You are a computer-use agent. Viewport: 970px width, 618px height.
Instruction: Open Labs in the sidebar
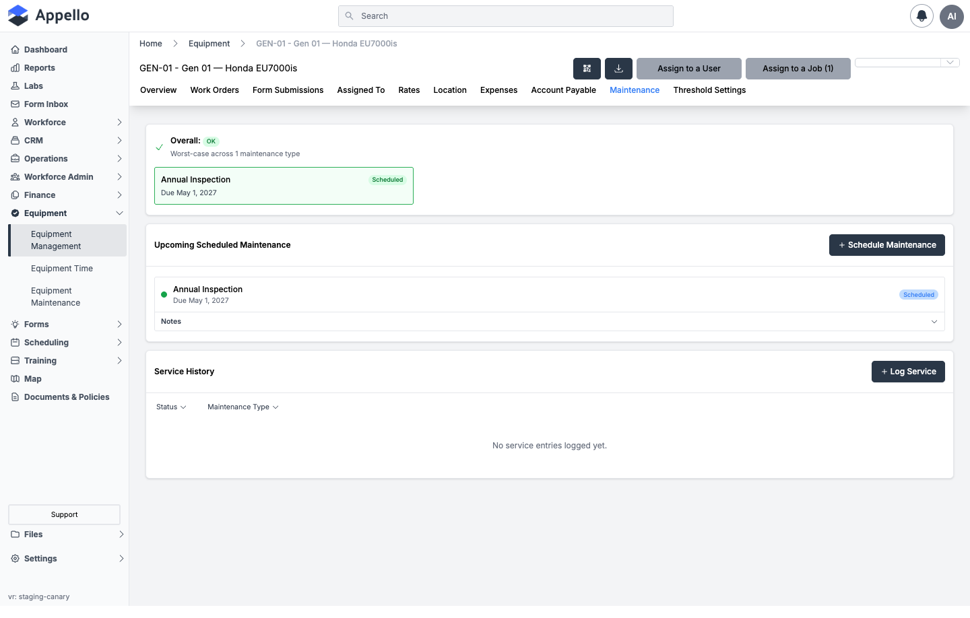pos(33,86)
